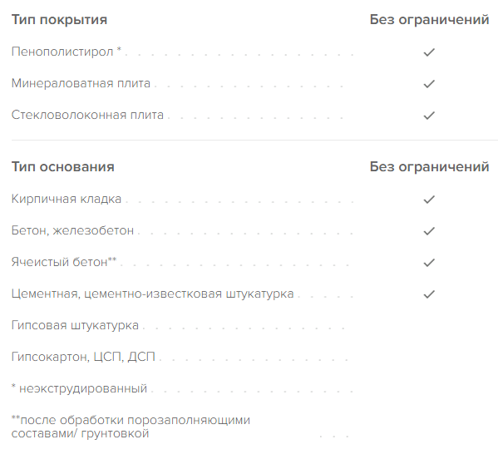Click the checkmark for Ячеистый бетон

coord(429,263)
